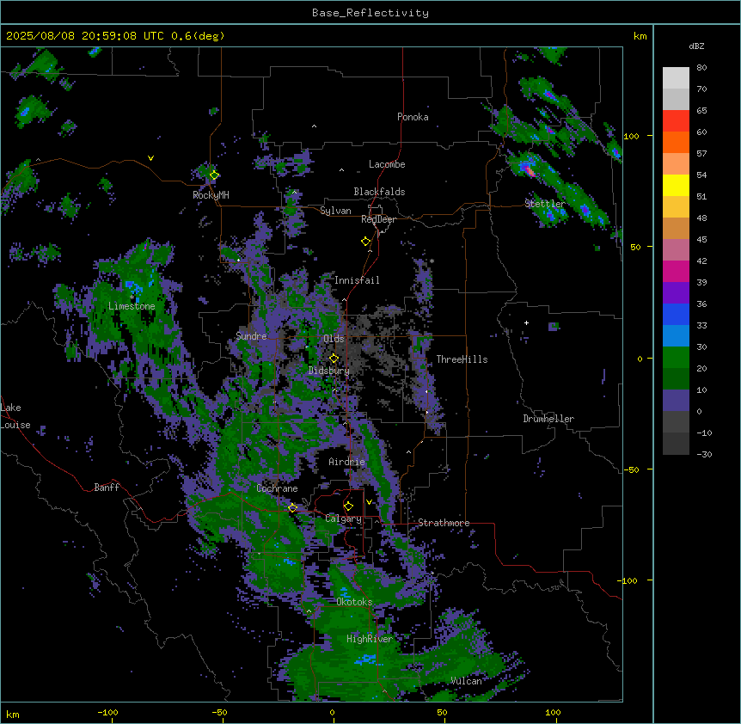Click the Base_Reflectivity title text
The image size is (741, 724).
pyautogui.click(x=370, y=13)
